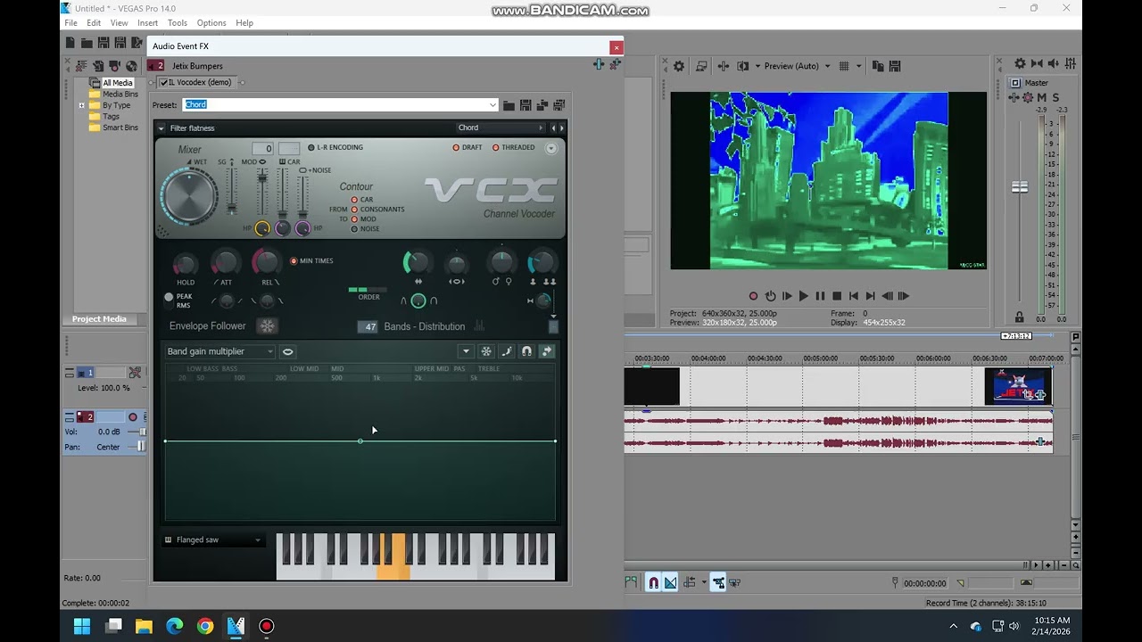This screenshot has height=642, width=1142.
Task: Stop playback in the preview window
Action: coord(837,296)
